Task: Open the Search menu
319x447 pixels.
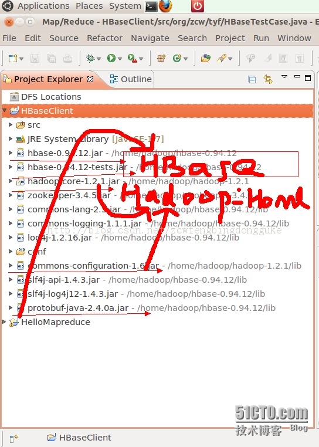Action: [x=192, y=38]
